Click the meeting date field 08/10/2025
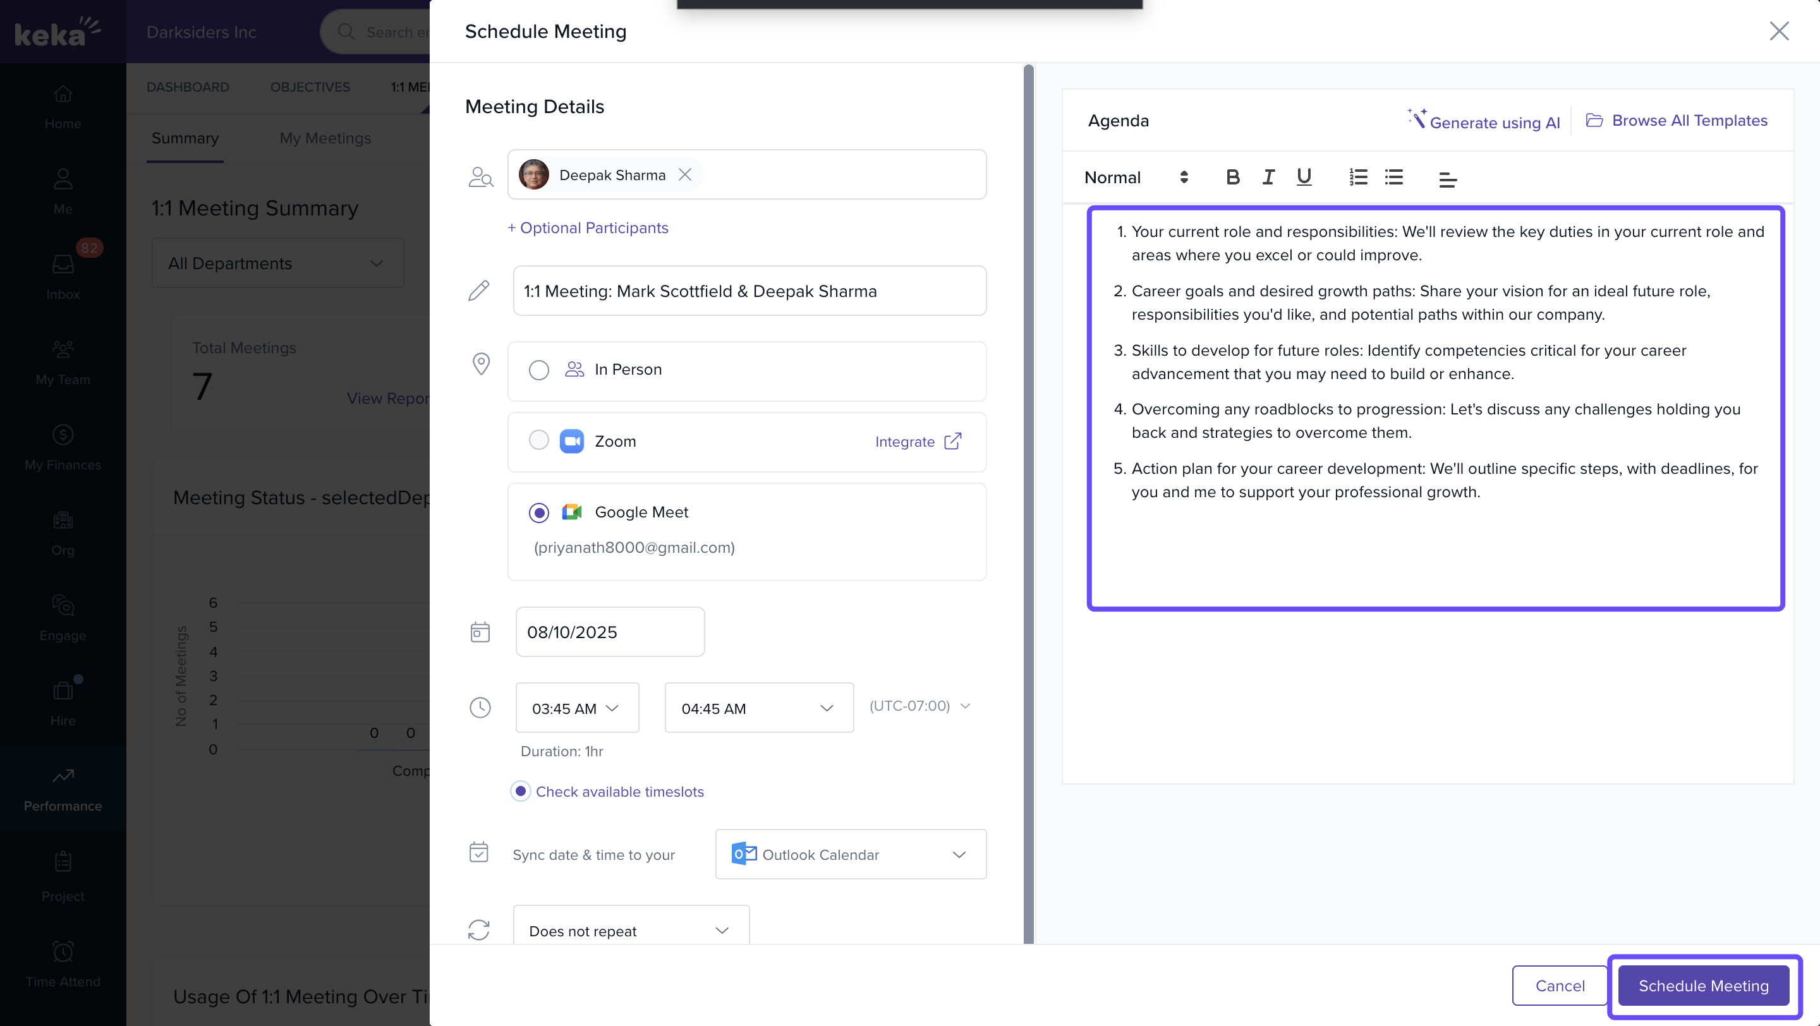This screenshot has height=1026, width=1820. tap(610, 632)
